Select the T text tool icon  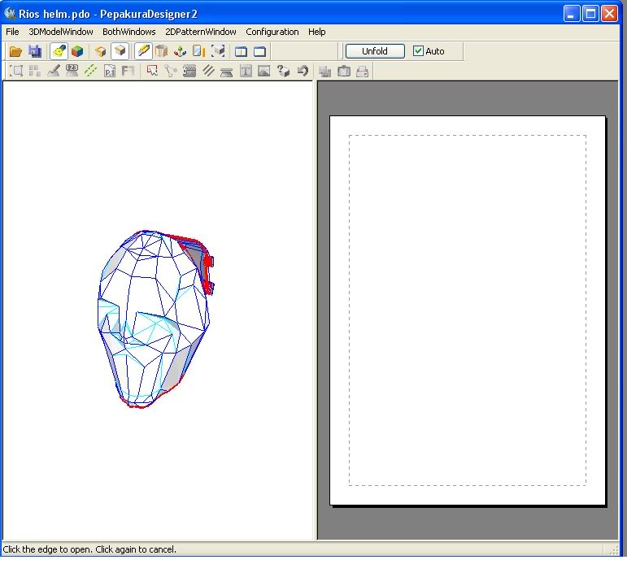coord(246,72)
